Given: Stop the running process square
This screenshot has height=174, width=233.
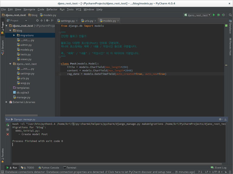Looking at the screenshot, I should (x=8, y=130).
